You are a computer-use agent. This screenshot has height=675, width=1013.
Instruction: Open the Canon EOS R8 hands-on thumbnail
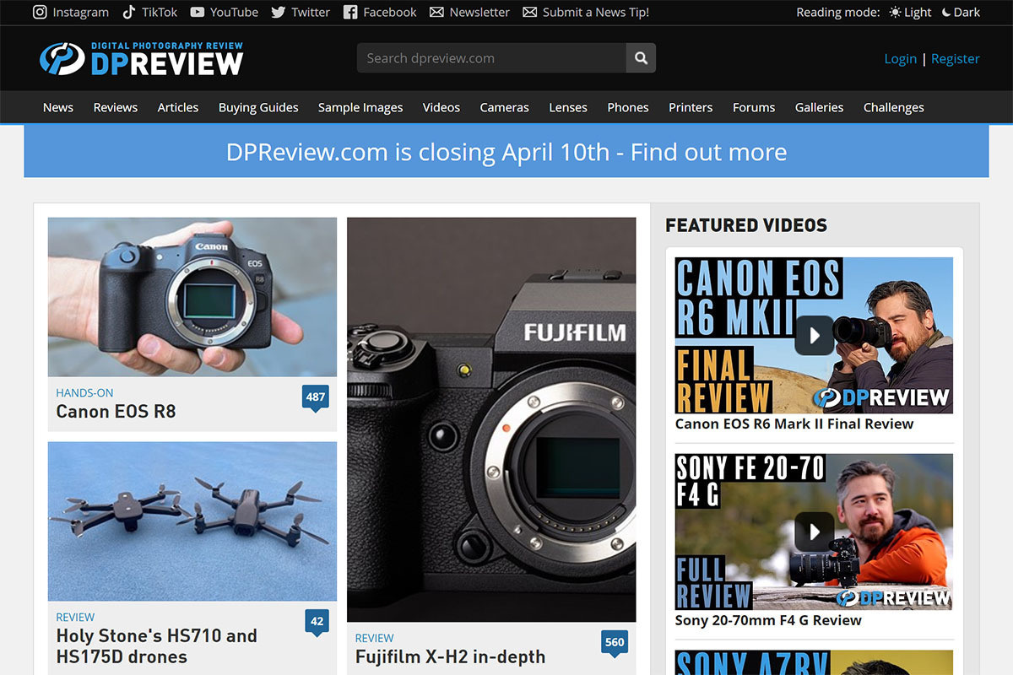[192, 297]
